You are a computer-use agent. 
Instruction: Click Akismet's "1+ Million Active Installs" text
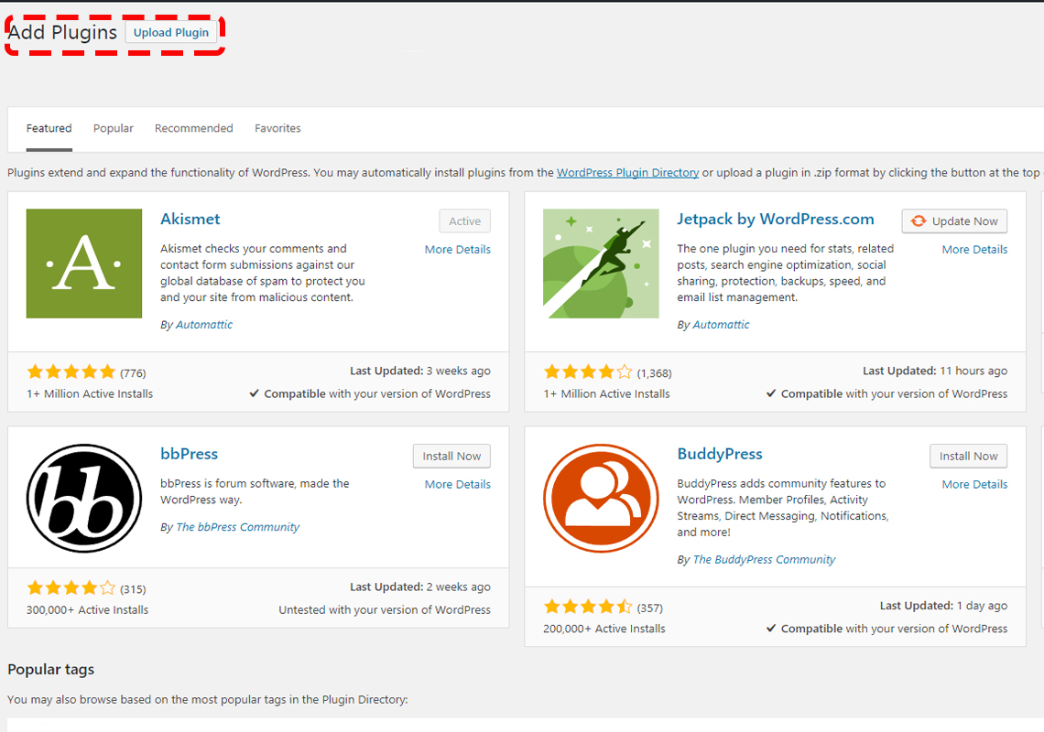(x=90, y=394)
